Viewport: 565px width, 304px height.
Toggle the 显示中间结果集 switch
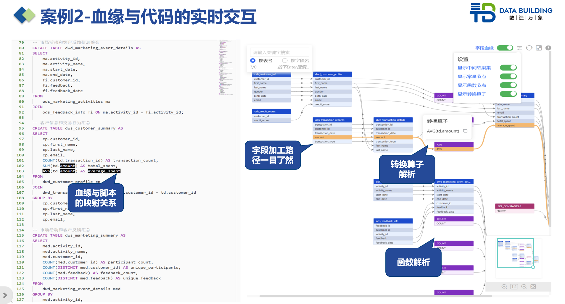coord(508,68)
